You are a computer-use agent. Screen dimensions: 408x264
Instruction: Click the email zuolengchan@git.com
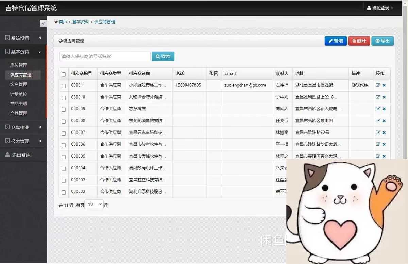click(245, 85)
